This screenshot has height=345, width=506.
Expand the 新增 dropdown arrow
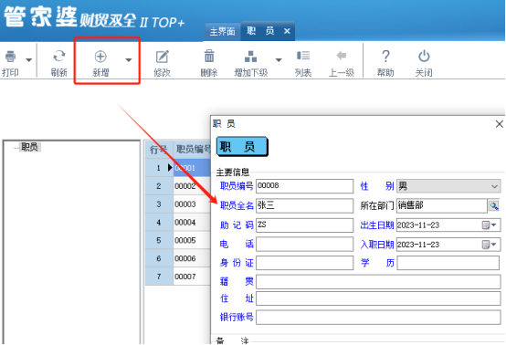pyautogui.click(x=129, y=60)
